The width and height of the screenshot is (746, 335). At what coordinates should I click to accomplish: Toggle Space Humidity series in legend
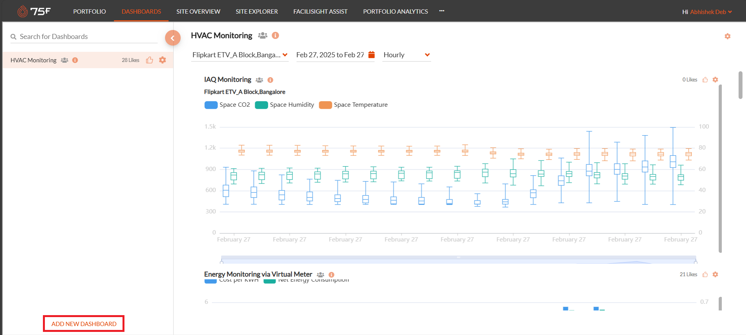click(x=284, y=105)
